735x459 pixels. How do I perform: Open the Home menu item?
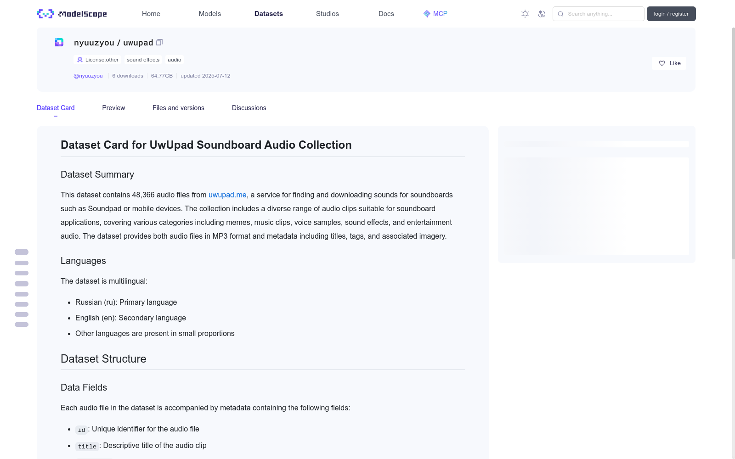coord(151,14)
